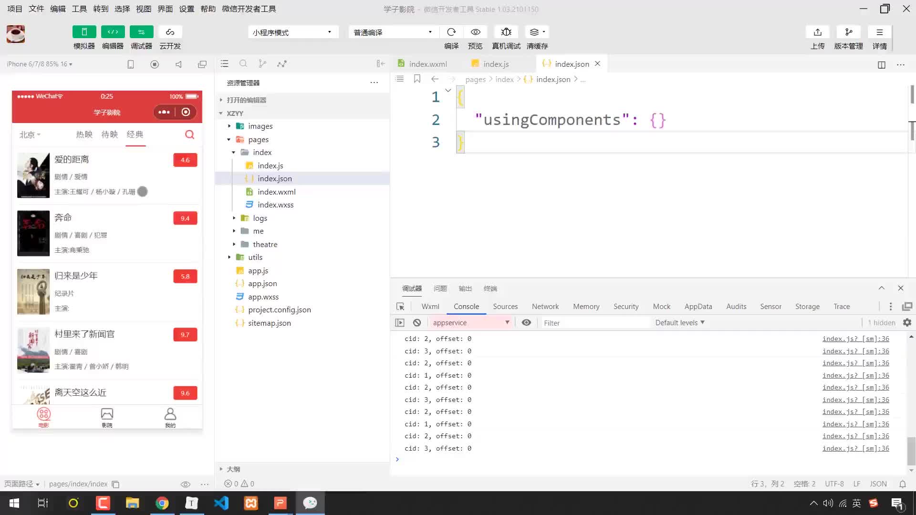The width and height of the screenshot is (916, 515).
Task: Open iPhone 6/7/8 device selector
Action: 40,64
